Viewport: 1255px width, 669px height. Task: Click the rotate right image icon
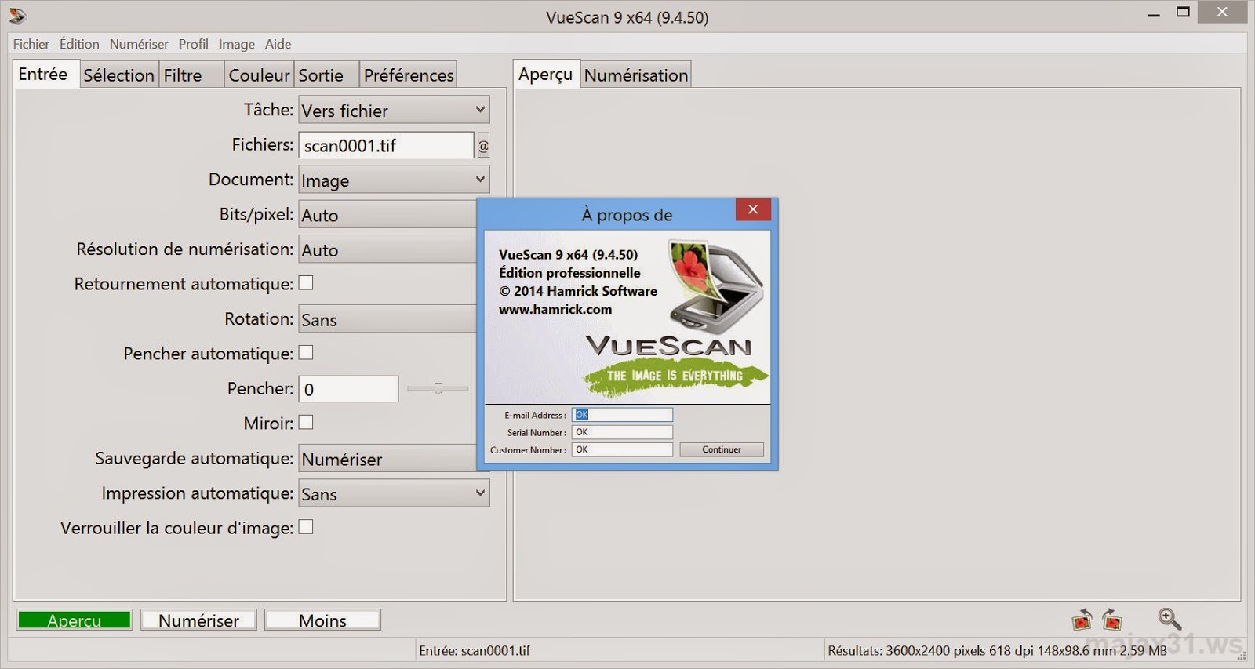(x=1111, y=620)
